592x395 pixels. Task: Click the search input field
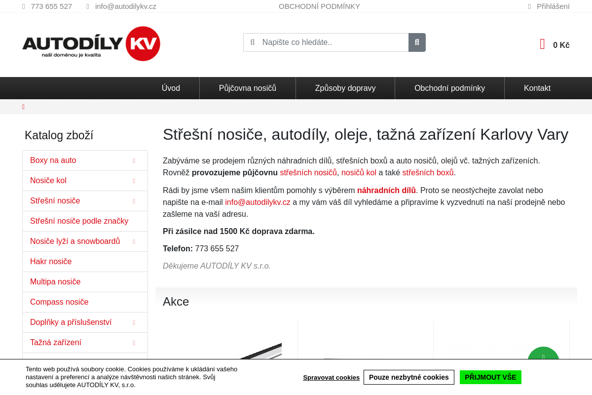click(331, 42)
